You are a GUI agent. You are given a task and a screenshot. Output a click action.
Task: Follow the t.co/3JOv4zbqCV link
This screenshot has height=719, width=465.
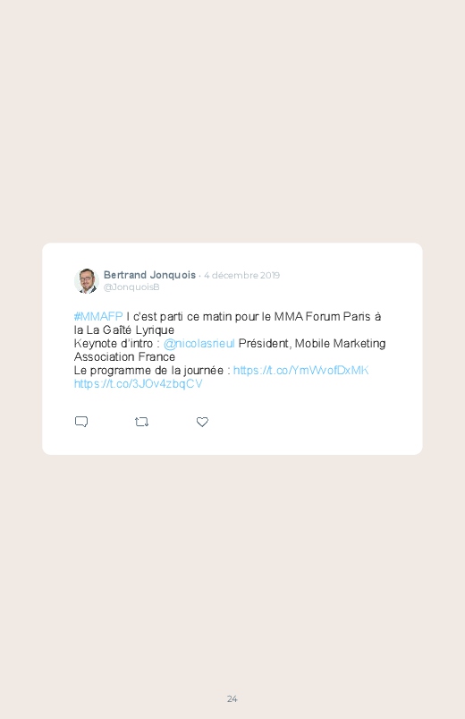click(x=139, y=384)
